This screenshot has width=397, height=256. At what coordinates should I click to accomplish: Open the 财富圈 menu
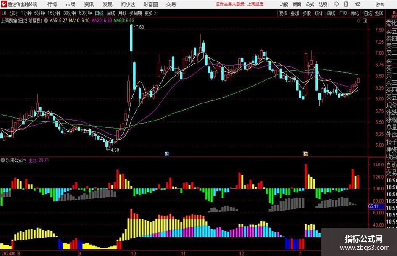click(x=150, y=4)
